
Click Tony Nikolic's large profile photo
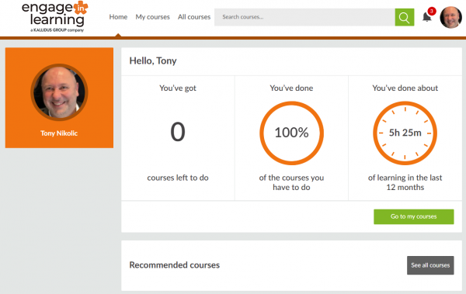click(x=59, y=92)
